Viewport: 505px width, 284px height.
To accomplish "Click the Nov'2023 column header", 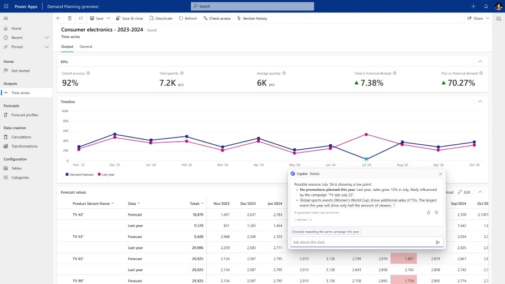I will click(221, 204).
